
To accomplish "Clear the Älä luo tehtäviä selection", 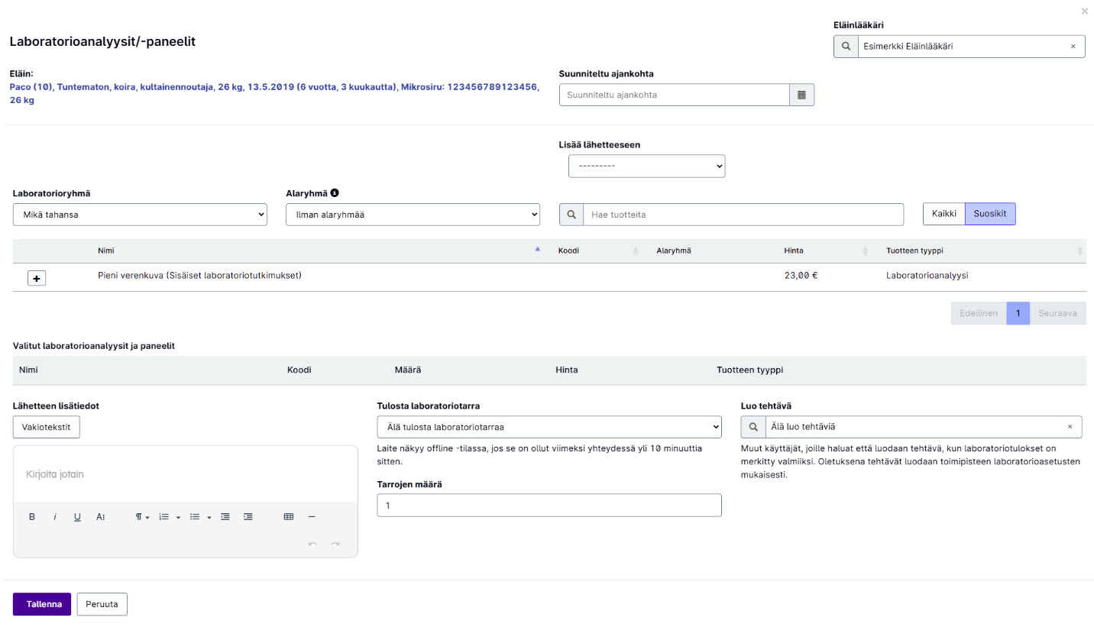I will click(1070, 427).
